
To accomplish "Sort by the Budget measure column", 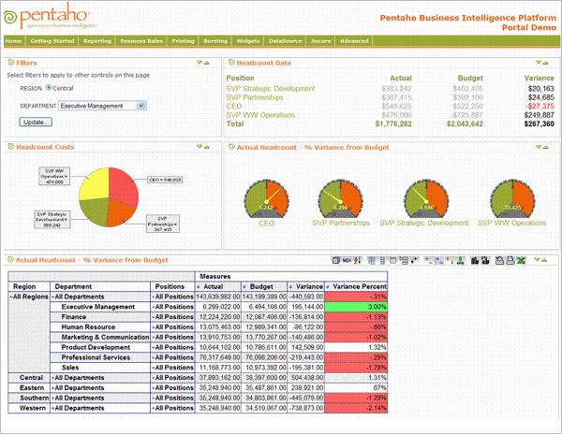I will (244, 287).
